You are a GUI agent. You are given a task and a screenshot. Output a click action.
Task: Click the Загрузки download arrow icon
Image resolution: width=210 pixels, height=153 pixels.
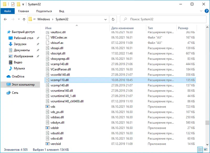10,44
